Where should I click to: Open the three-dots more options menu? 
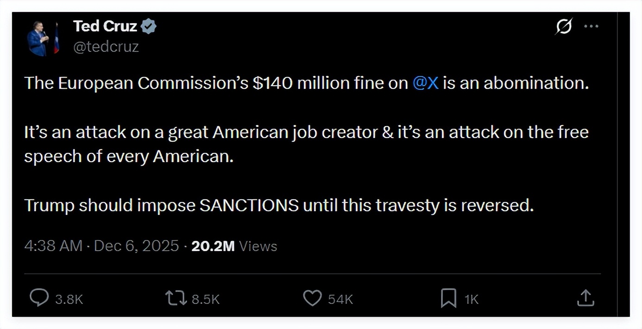click(591, 27)
